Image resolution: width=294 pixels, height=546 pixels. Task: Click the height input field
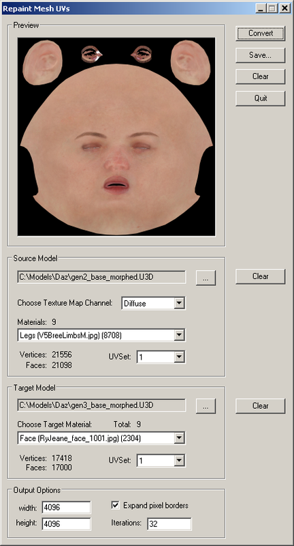pyautogui.click(x=66, y=523)
